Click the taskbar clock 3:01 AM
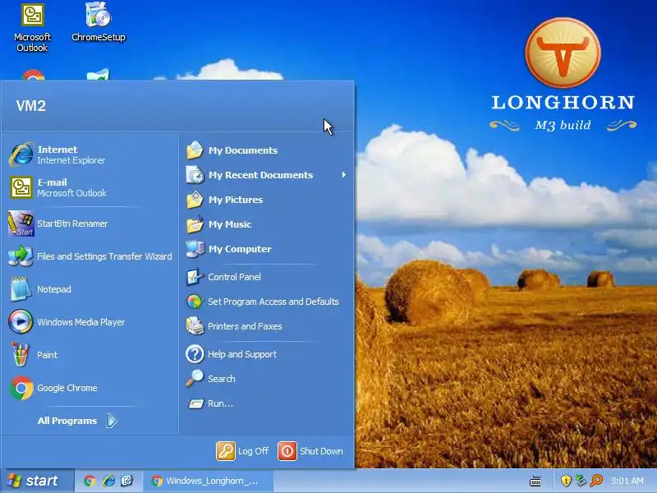Image resolution: width=657 pixels, height=493 pixels. click(x=627, y=481)
